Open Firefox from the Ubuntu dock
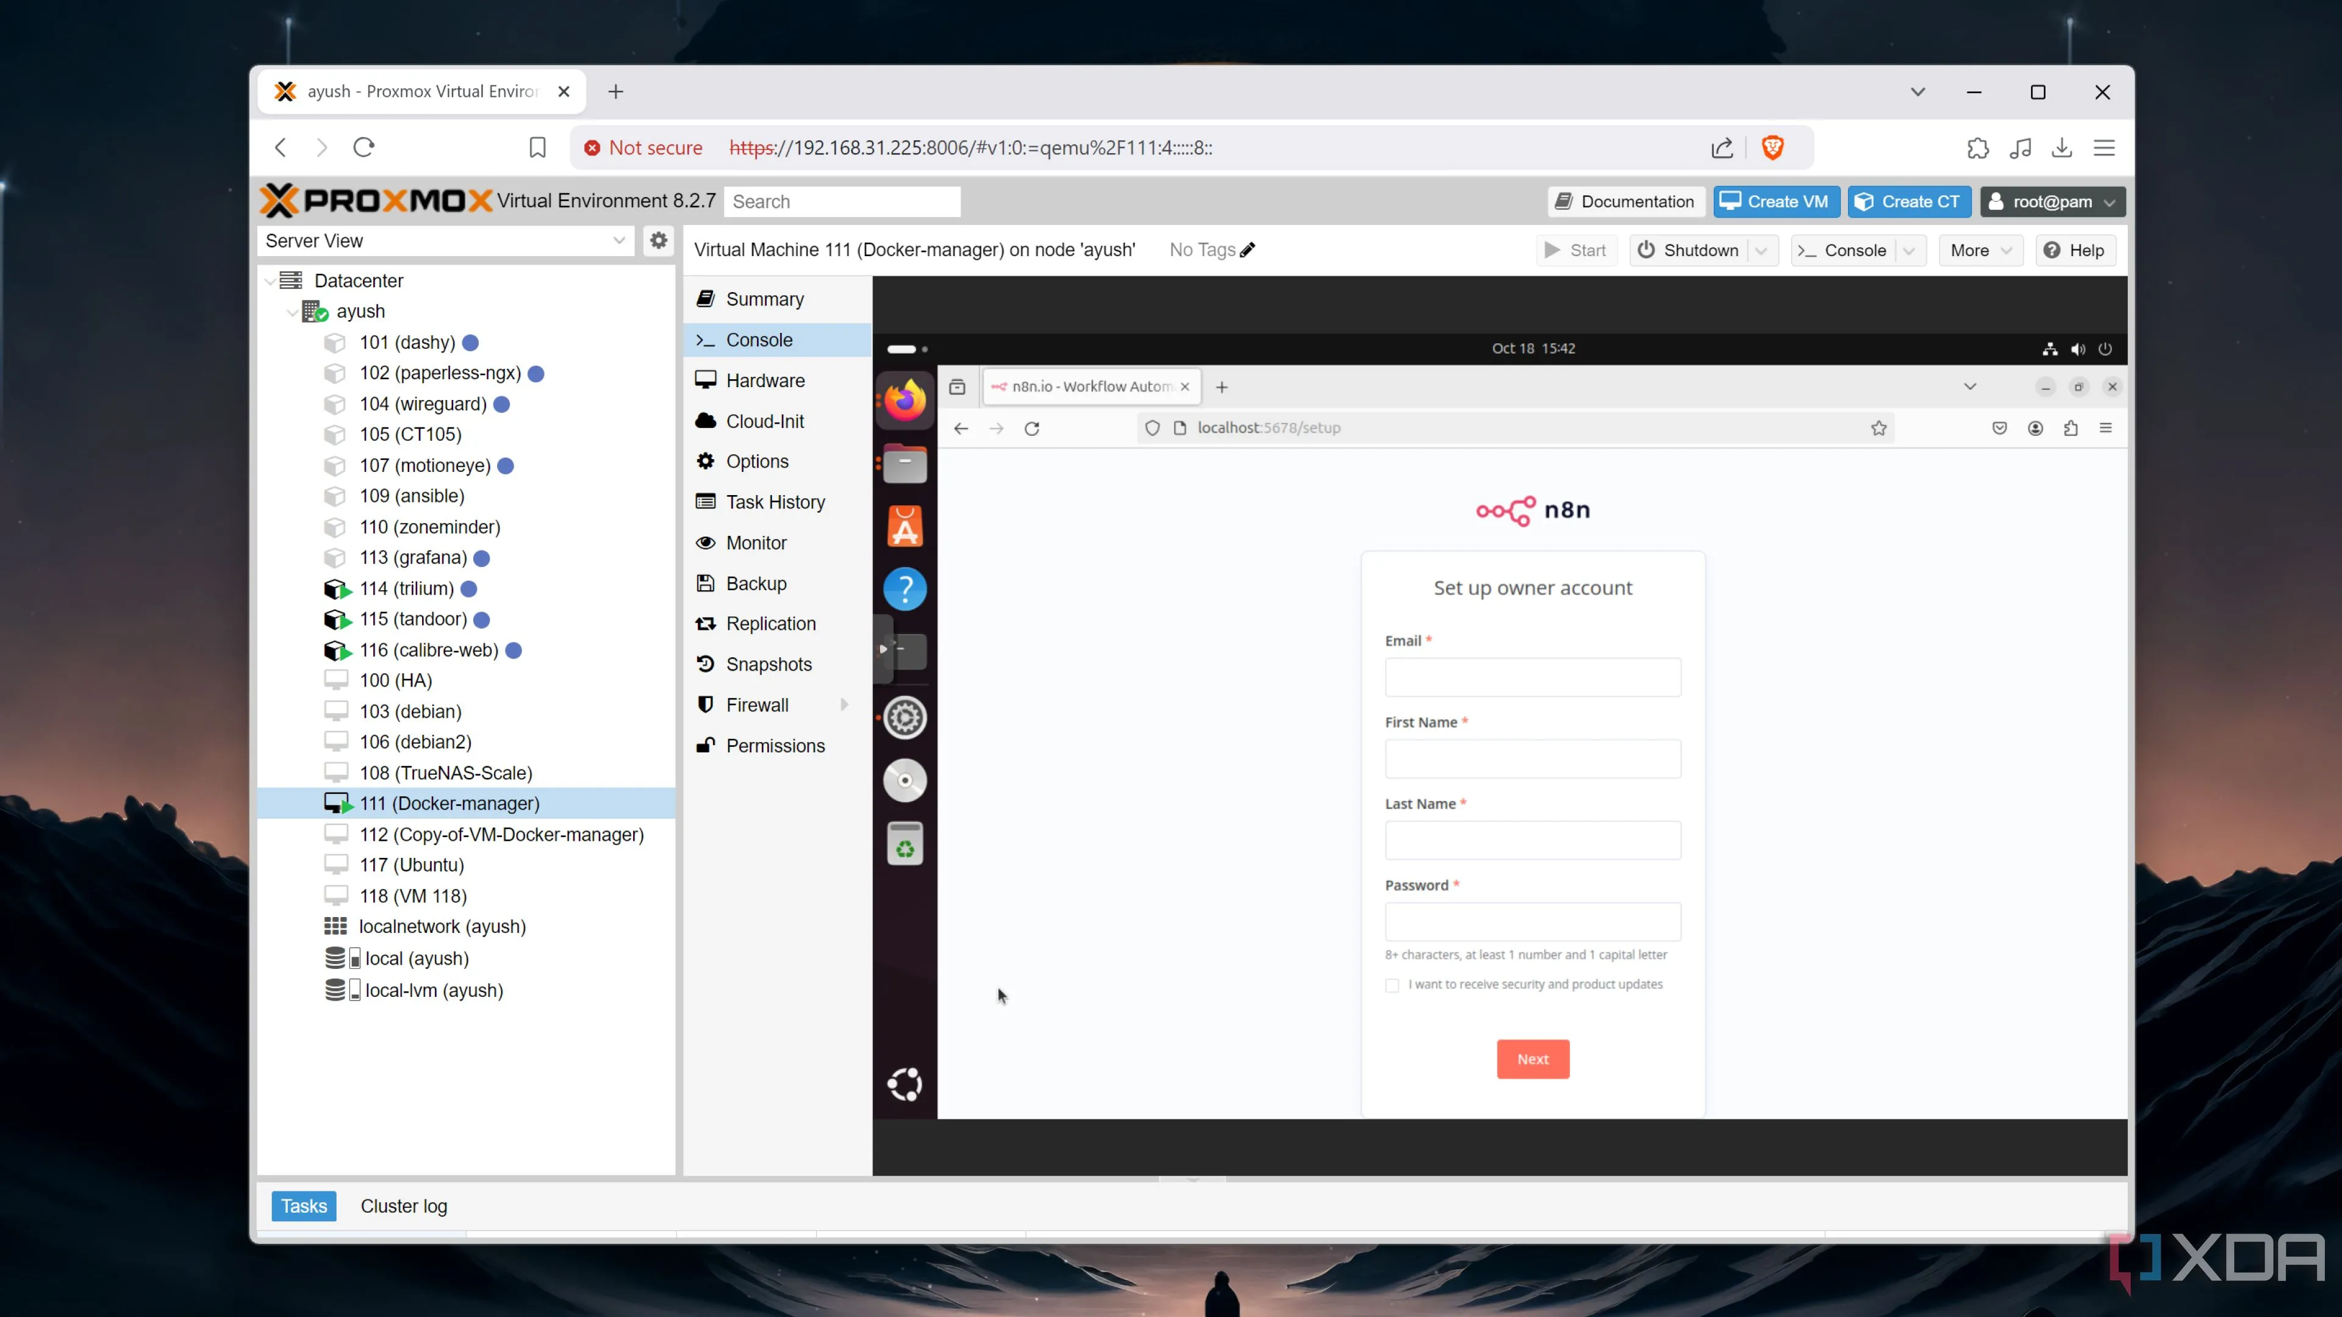 tap(904, 401)
